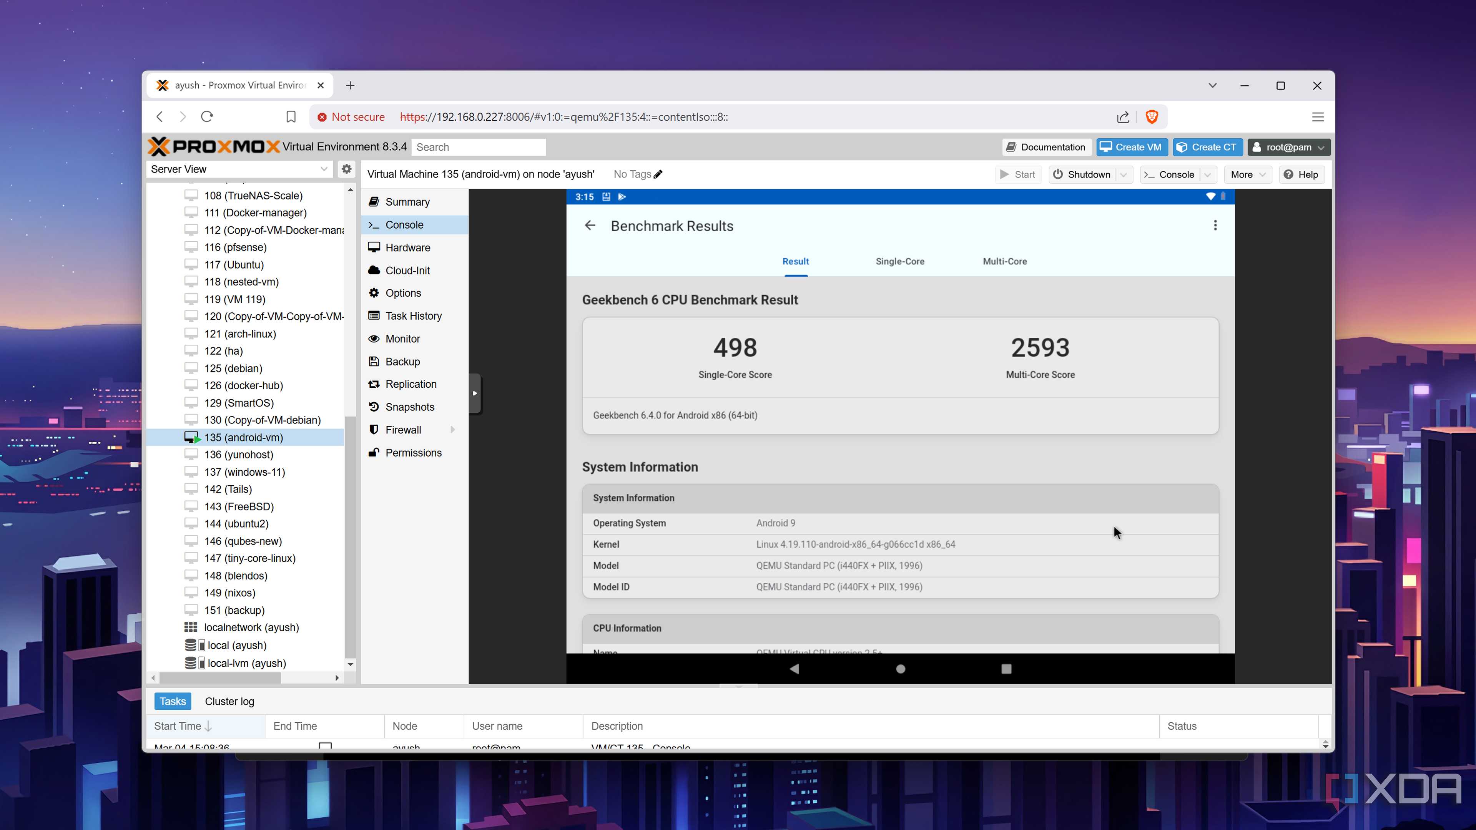Tap the Android back navigation triangle
Viewport: 1476px width, 830px height.
click(794, 669)
